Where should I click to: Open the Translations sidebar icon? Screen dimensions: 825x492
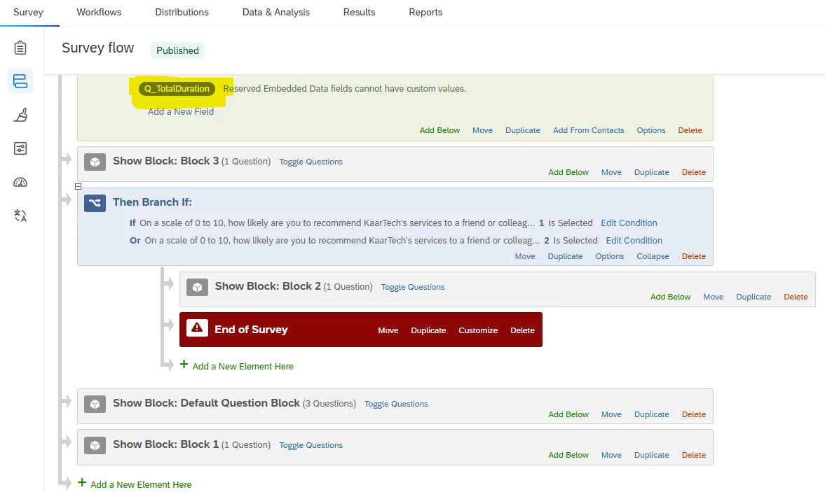(20, 216)
